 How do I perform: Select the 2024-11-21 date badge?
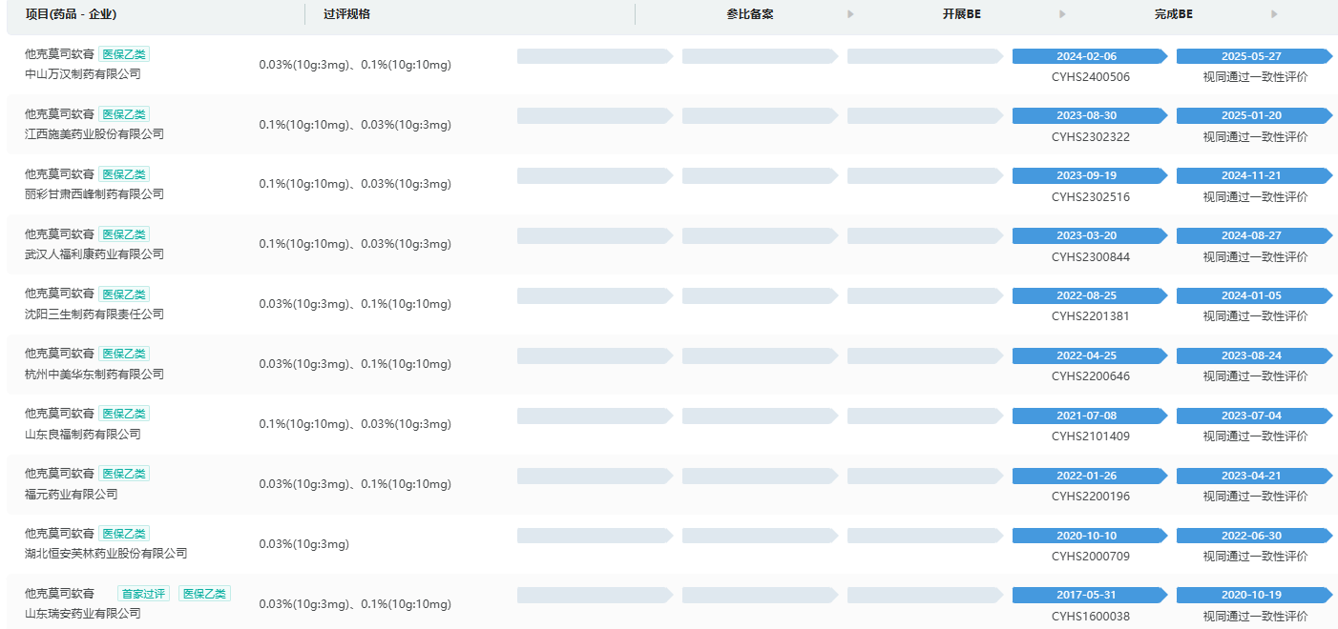point(1253,175)
